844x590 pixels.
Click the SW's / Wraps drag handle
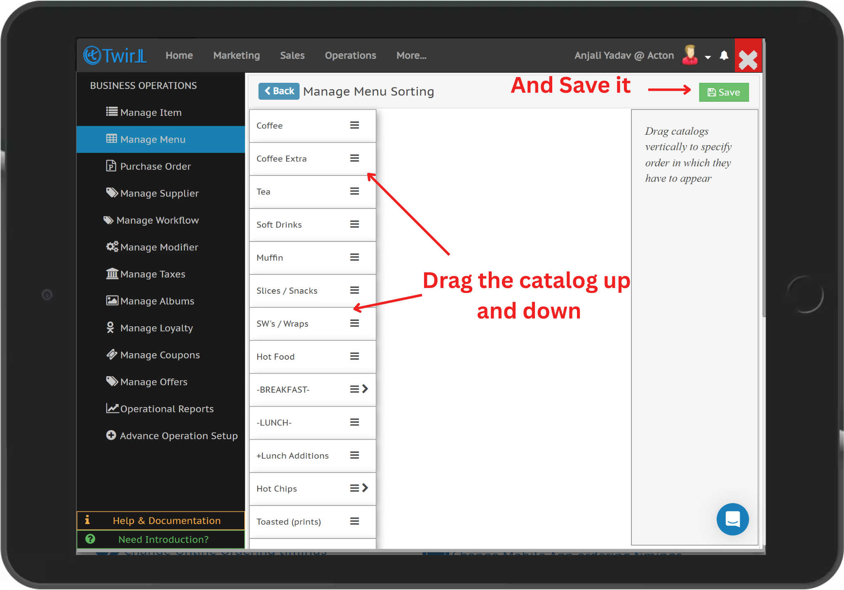click(354, 323)
